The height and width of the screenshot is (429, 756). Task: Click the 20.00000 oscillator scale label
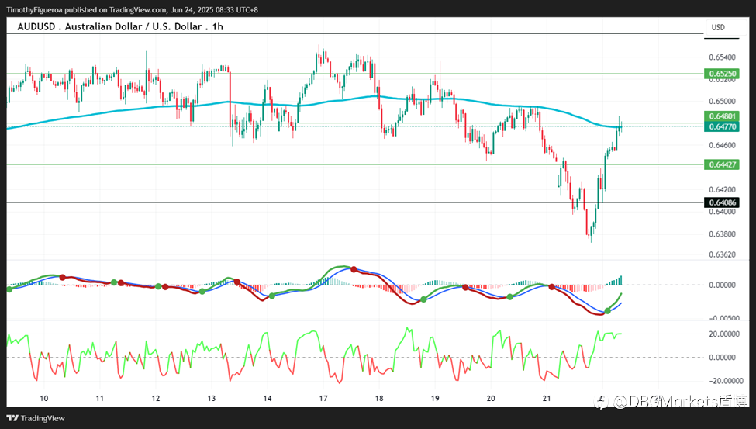coord(724,334)
